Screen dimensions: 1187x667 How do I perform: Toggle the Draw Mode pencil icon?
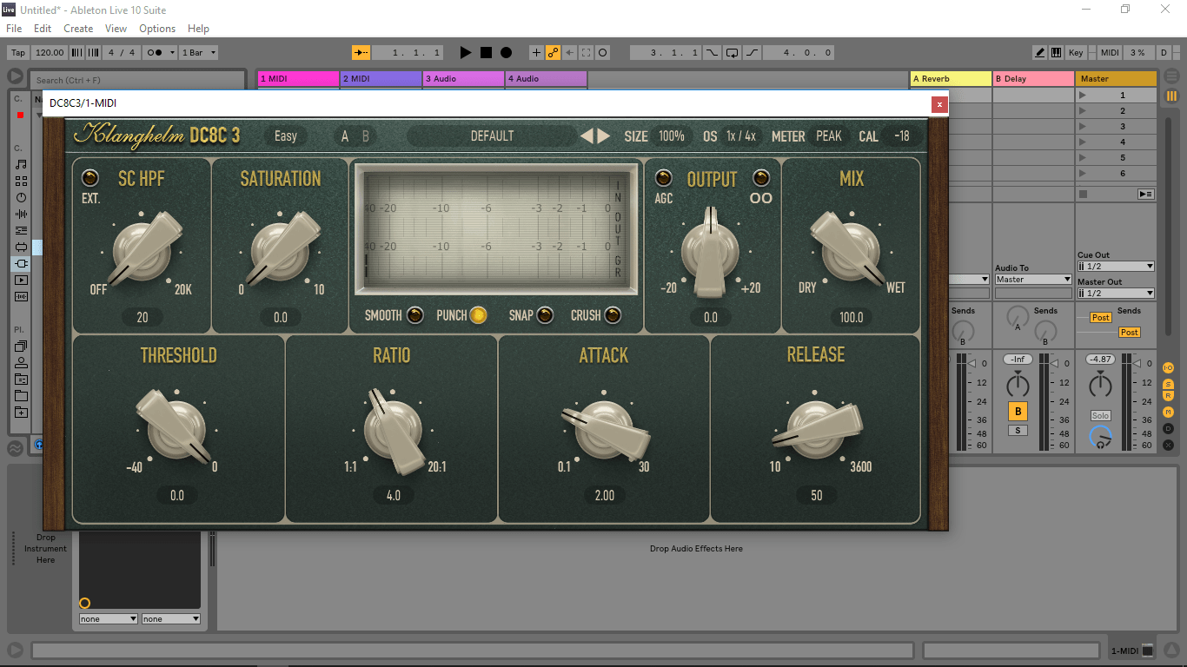point(1040,53)
